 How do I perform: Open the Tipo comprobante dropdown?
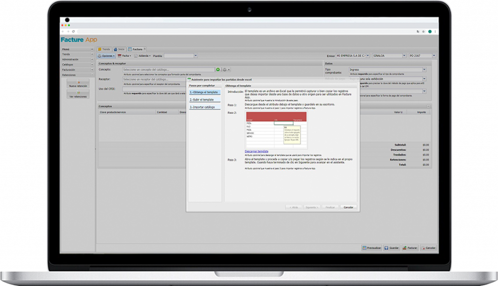click(424, 70)
